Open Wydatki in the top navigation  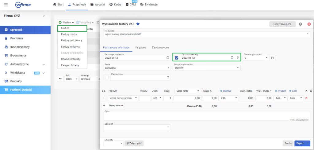98,5
